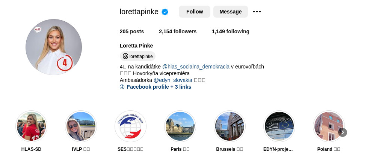Open the three-dot options menu
This screenshot has height=159, width=367.
(x=257, y=12)
